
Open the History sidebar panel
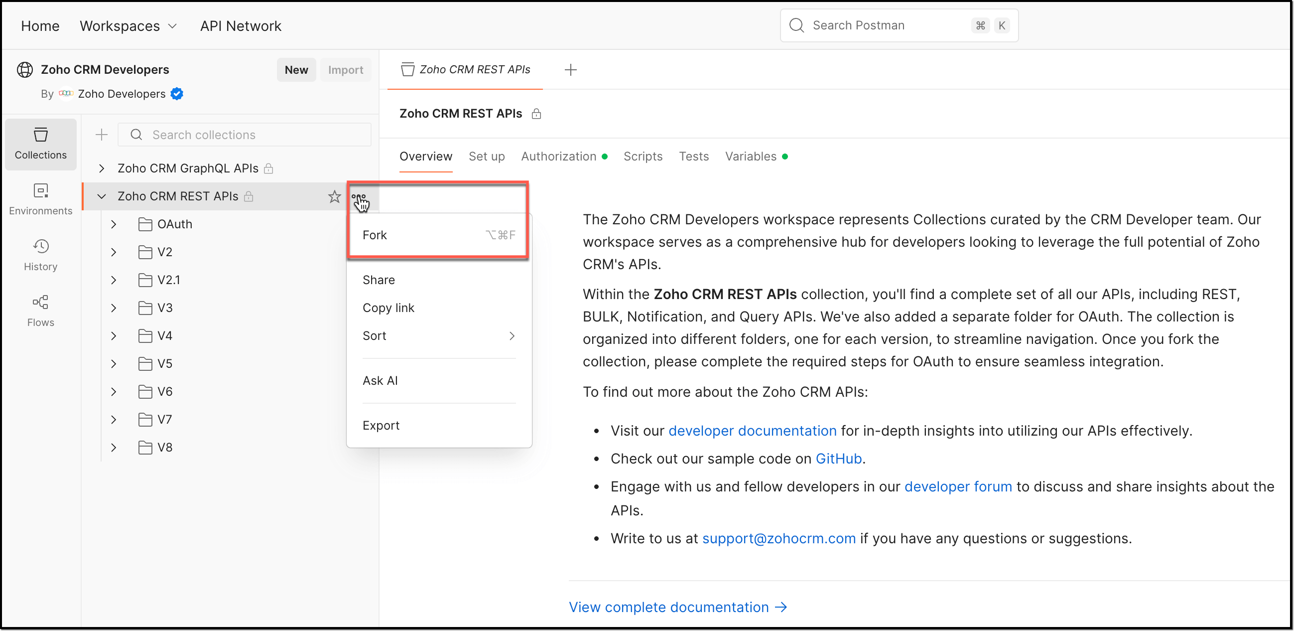(x=40, y=255)
